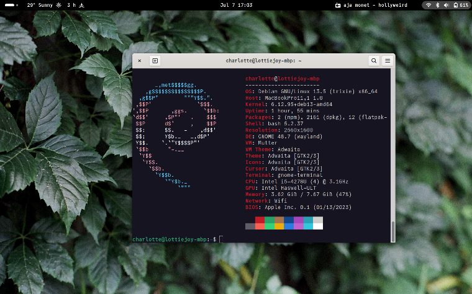Click the media player icon beside aja monet

[x=338, y=5]
